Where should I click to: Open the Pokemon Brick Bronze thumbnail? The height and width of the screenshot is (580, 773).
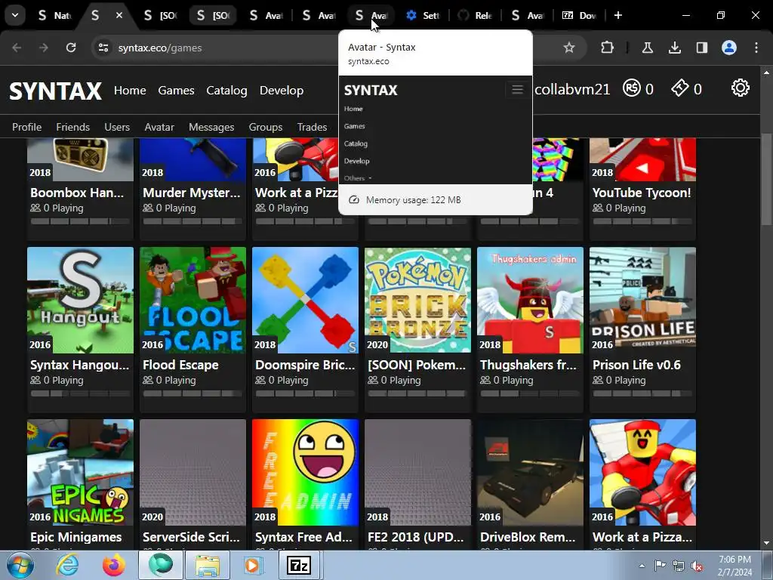click(417, 301)
